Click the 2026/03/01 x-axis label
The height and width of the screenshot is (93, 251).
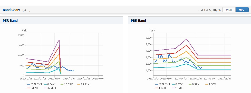point(84,78)
